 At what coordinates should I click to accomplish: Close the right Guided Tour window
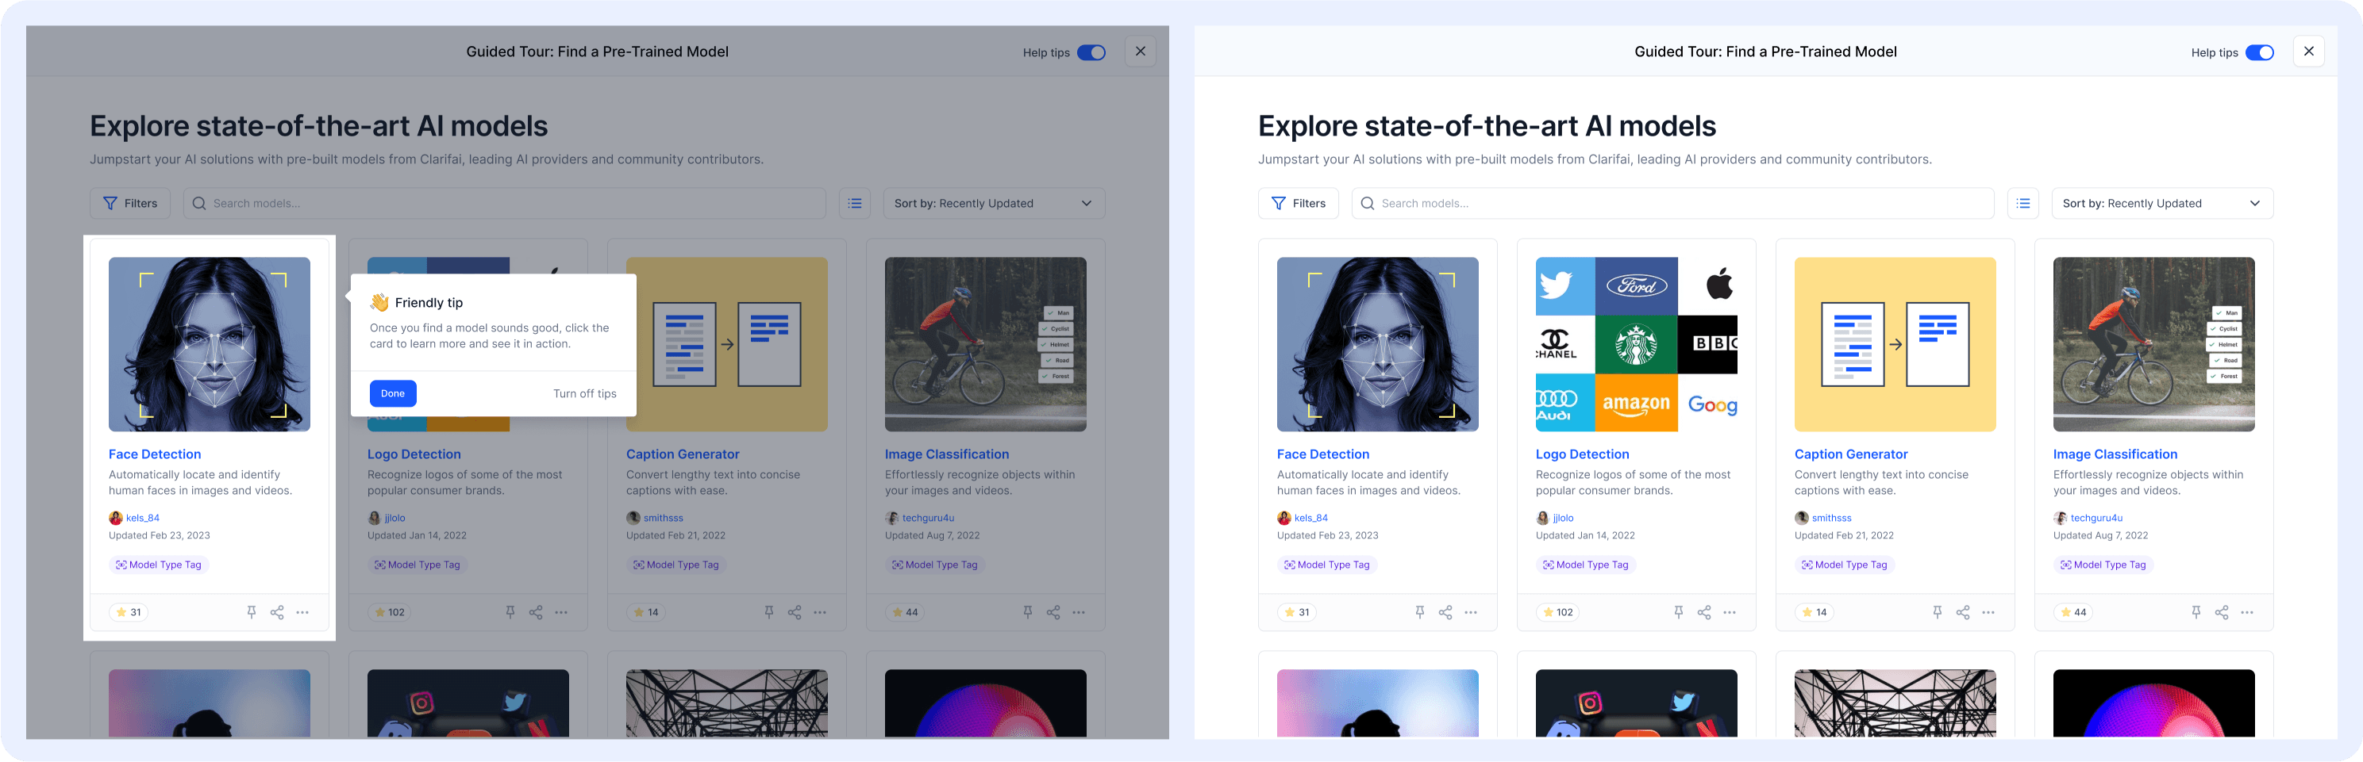pos(2309,52)
